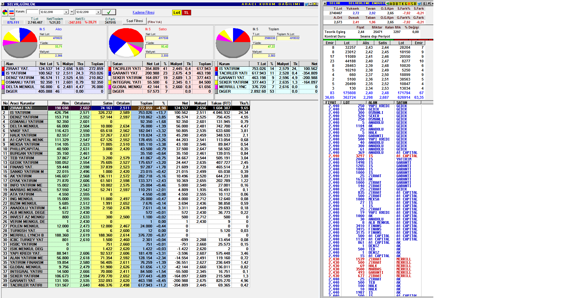Click Alis column header in depth table
The image size is (580, 298).
click(x=366, y=43)
